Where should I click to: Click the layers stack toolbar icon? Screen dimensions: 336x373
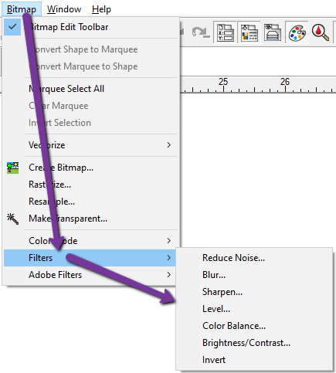pyautogui.click(x=273, y=32)
